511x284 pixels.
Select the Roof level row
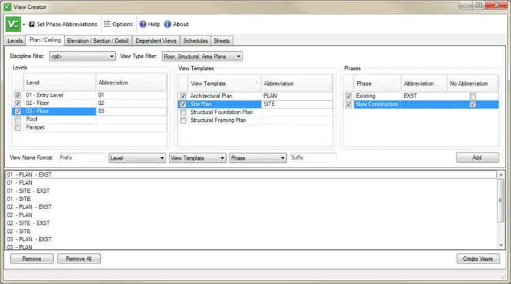[x=90, y=119]
